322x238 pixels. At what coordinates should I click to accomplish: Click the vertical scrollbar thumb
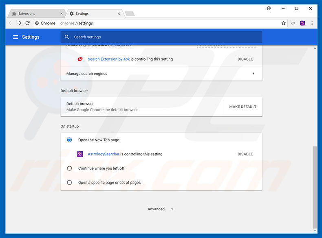tap(315, 187)
